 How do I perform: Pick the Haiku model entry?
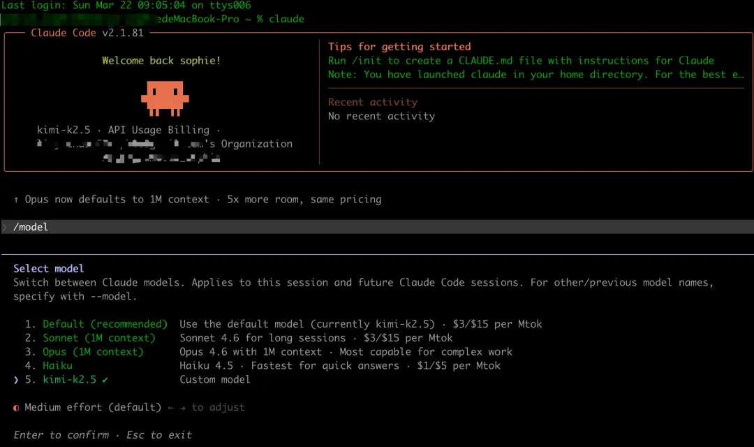[x=57, y=365]
